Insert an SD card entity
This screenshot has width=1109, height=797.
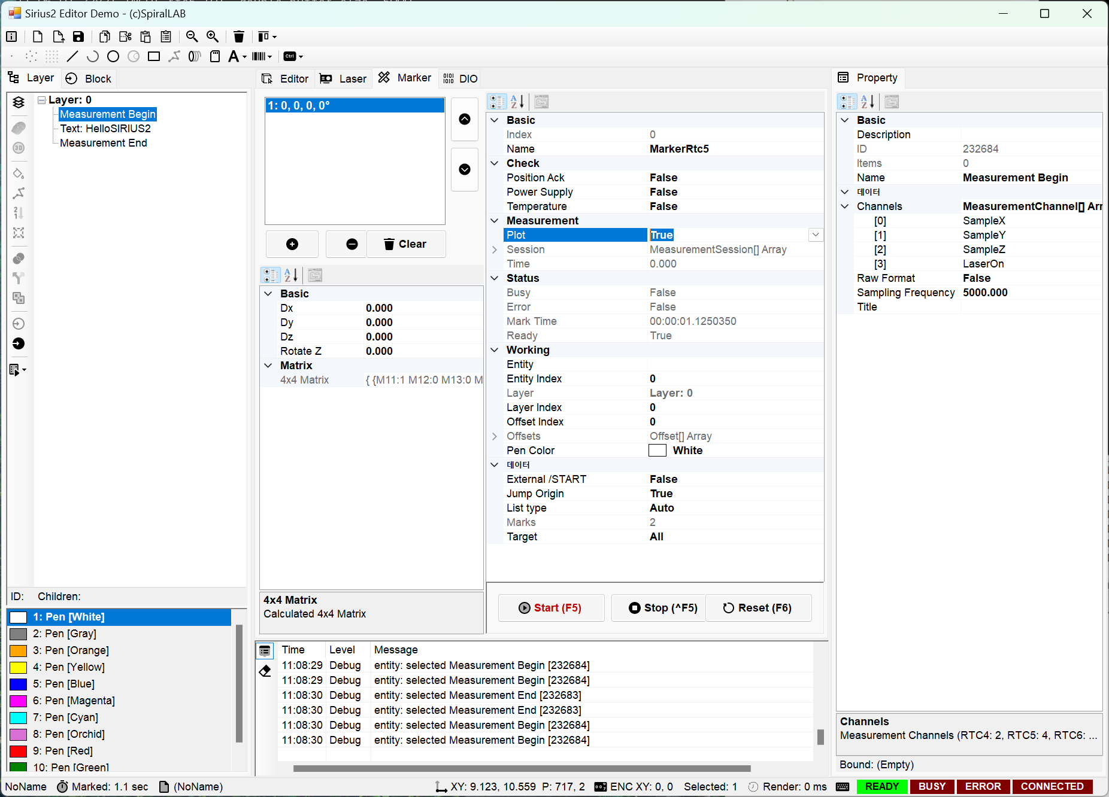point(215,56)
